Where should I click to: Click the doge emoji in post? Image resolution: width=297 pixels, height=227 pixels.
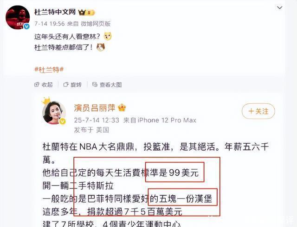pyautogui.click(x=108, y=36)
